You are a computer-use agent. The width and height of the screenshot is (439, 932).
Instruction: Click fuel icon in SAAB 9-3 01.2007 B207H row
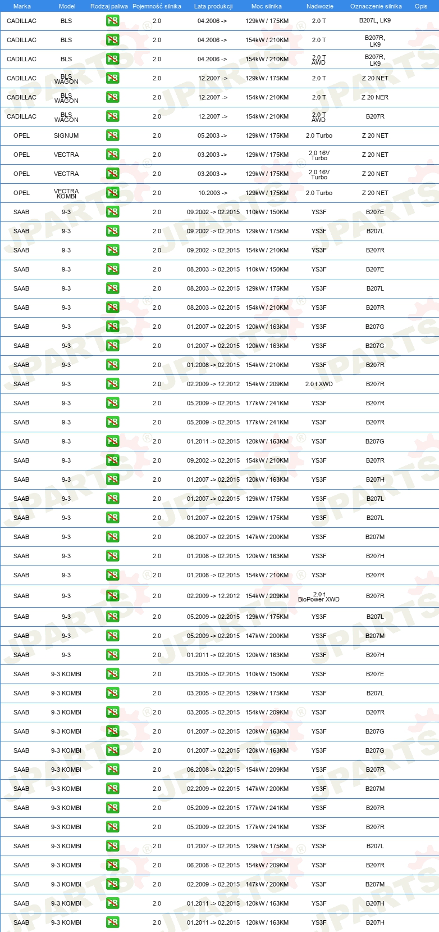pyautogui.click(x=112, y=479)
